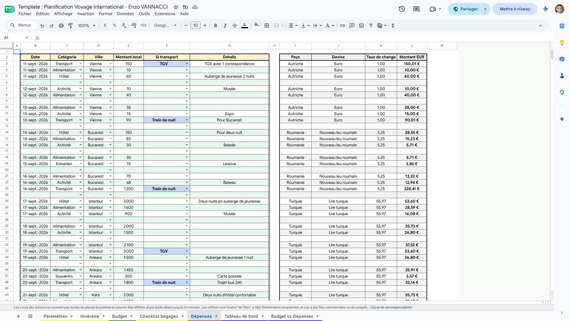Switch to the Itinéraire sheet tab
570x321 pixels.
coord(90,316)
